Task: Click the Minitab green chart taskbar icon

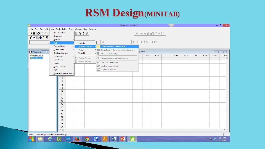Action: pyautogui.click(x=132, y=139)
